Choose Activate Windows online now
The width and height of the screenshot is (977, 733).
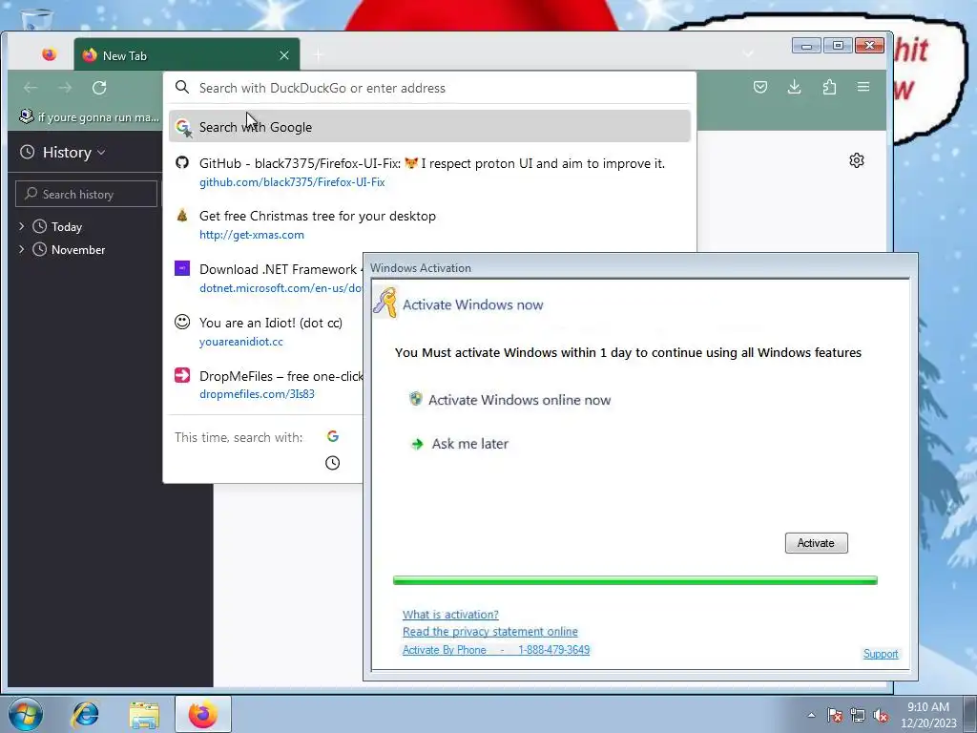click(x=509, y=400)
